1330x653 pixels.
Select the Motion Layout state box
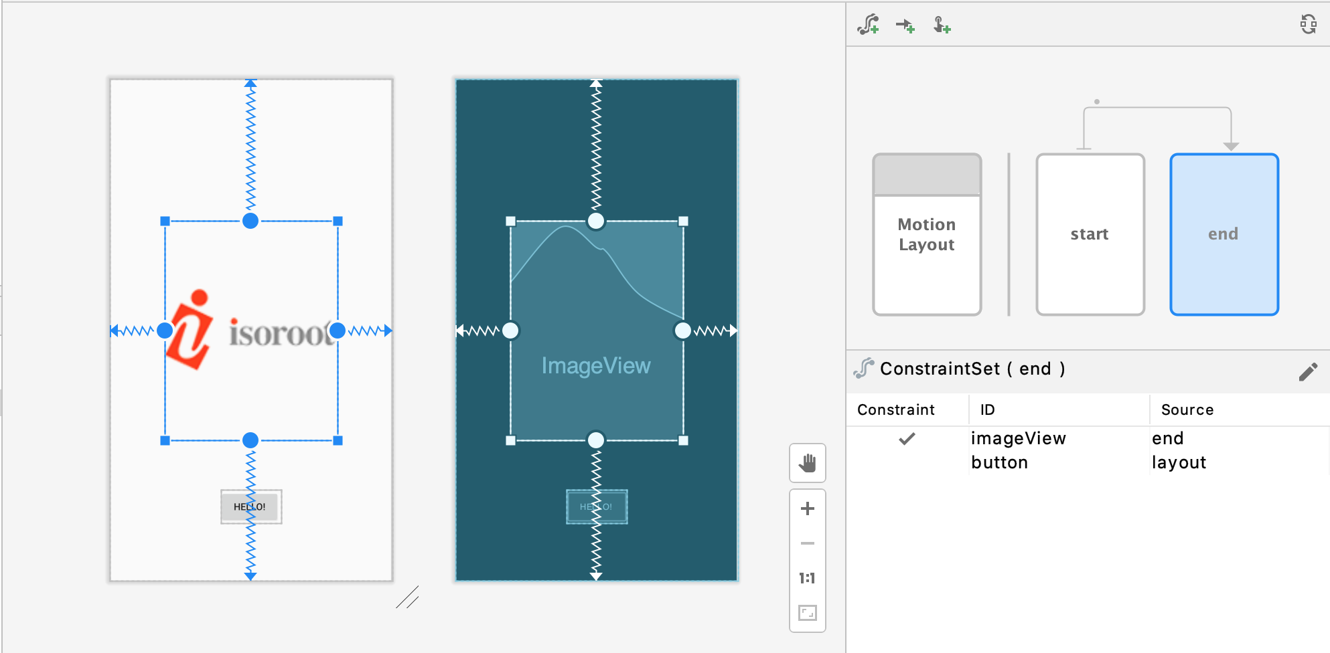(x=926, y=234)
